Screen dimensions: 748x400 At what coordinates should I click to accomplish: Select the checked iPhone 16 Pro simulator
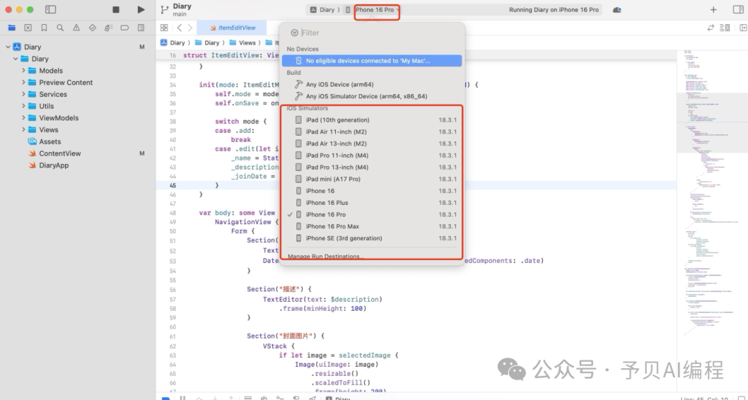[372, 215]
